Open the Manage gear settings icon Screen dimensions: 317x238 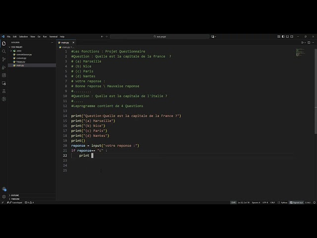tap(4, 197)
